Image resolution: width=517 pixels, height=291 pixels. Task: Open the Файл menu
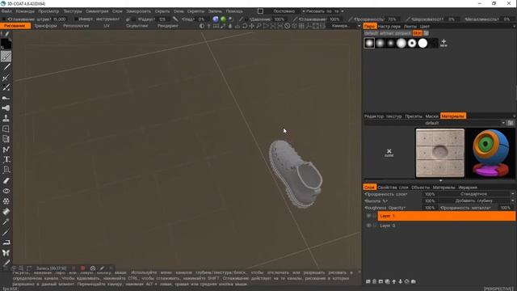click(x=6, y=11)
